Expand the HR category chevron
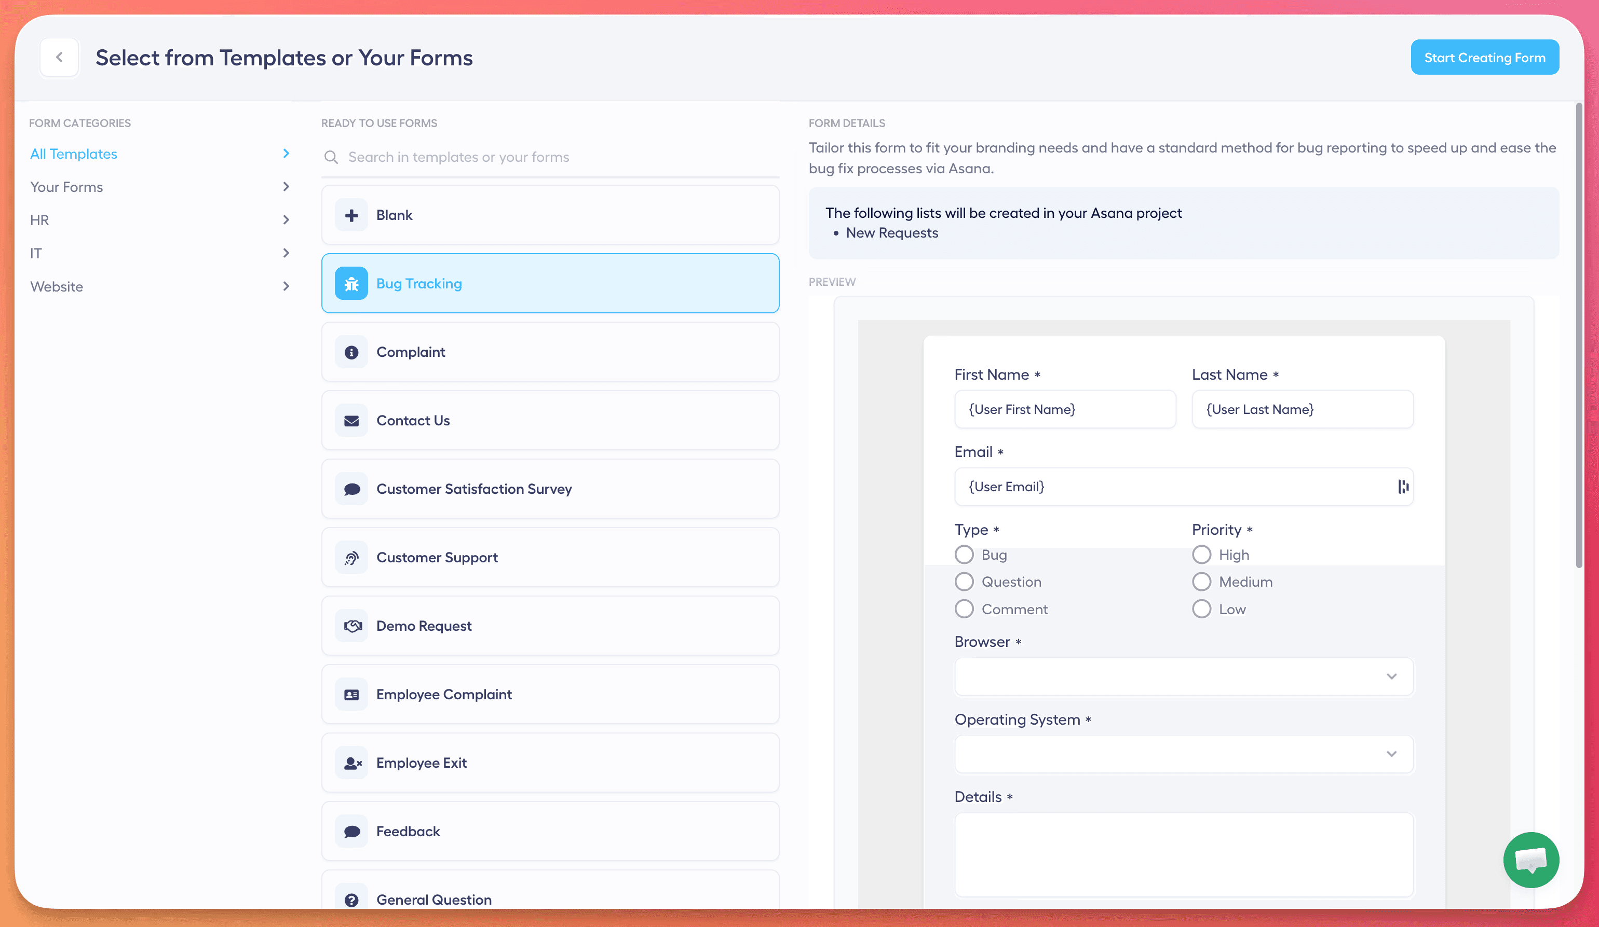This screenshot has width=1599, height=927. coord(286,220)
